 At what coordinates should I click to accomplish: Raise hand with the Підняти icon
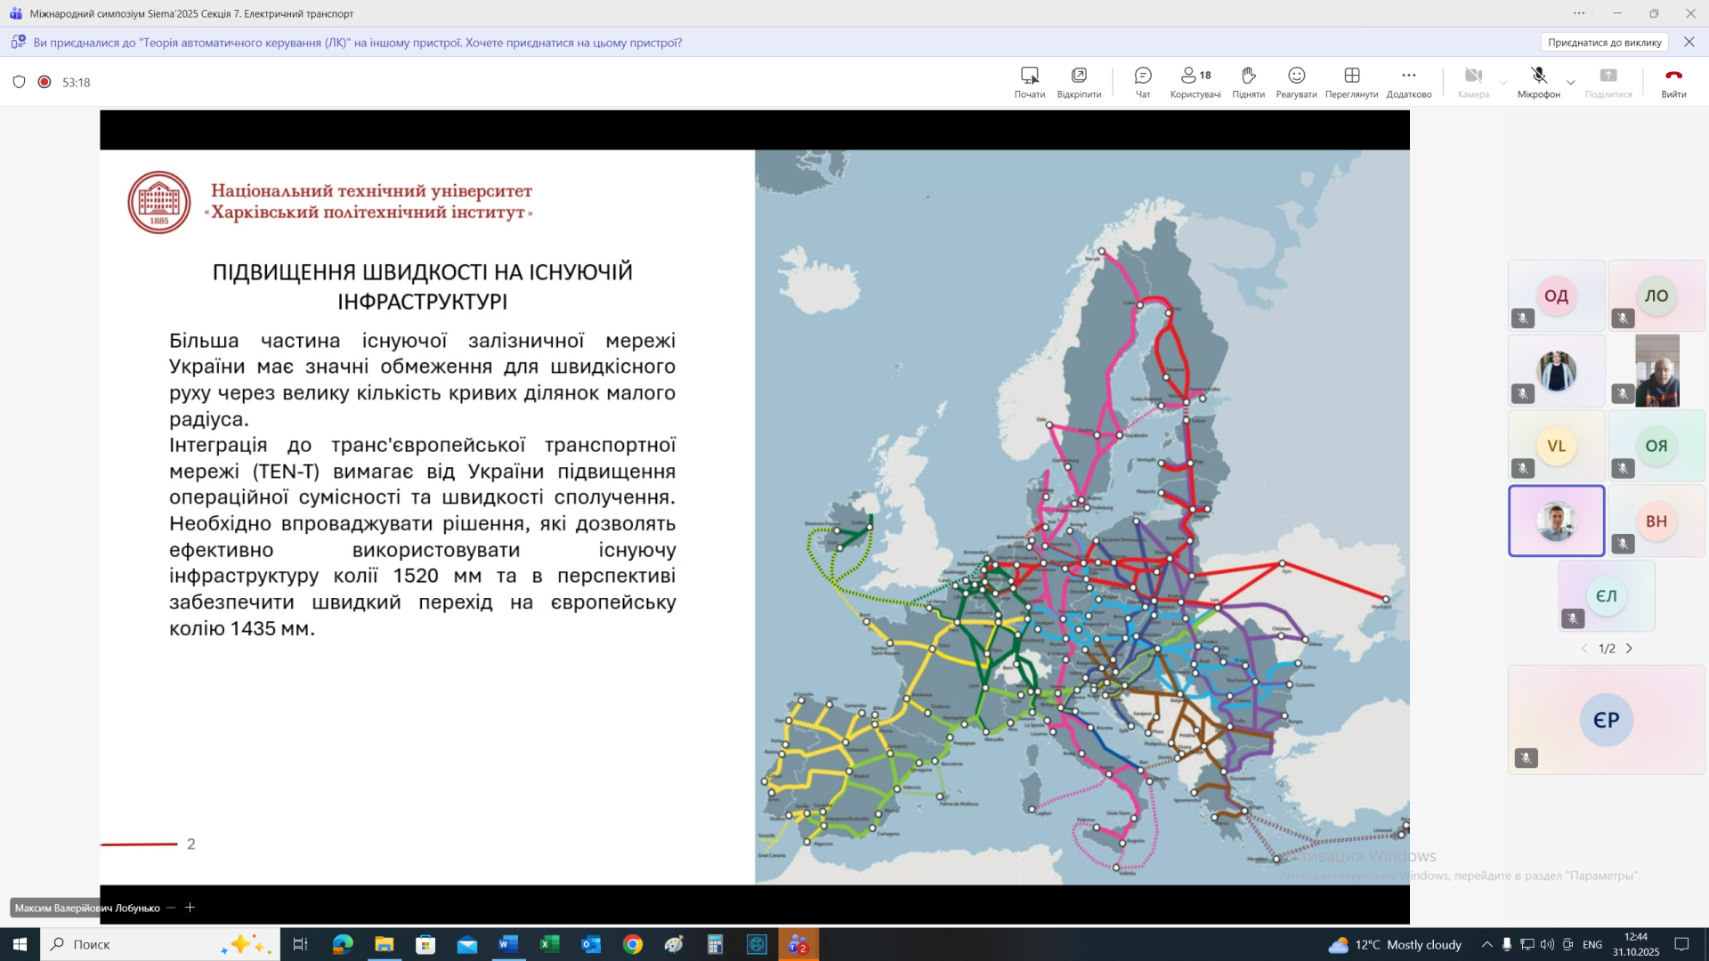coord(1248,81)
